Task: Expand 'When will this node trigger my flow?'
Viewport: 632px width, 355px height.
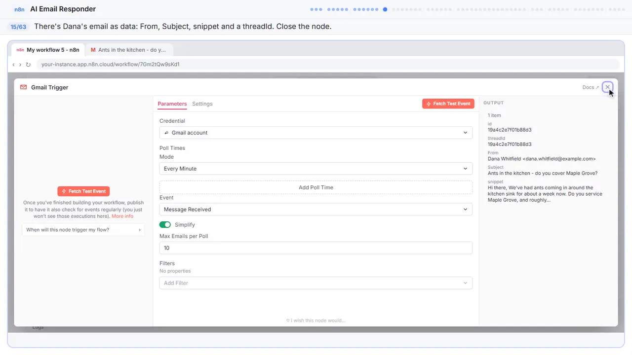Action: point(83,230)
